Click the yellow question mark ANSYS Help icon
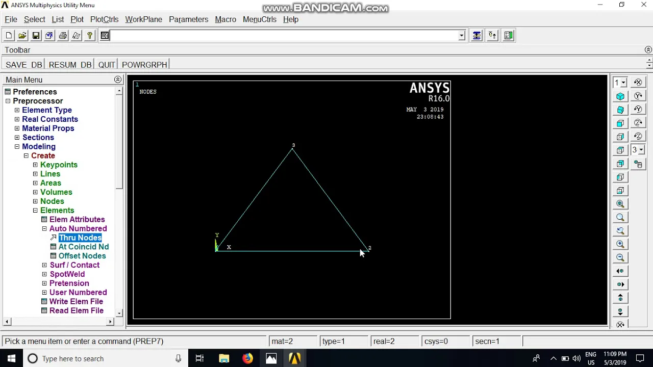The width and height of the screenshot is (653, 367). (90, 36)
